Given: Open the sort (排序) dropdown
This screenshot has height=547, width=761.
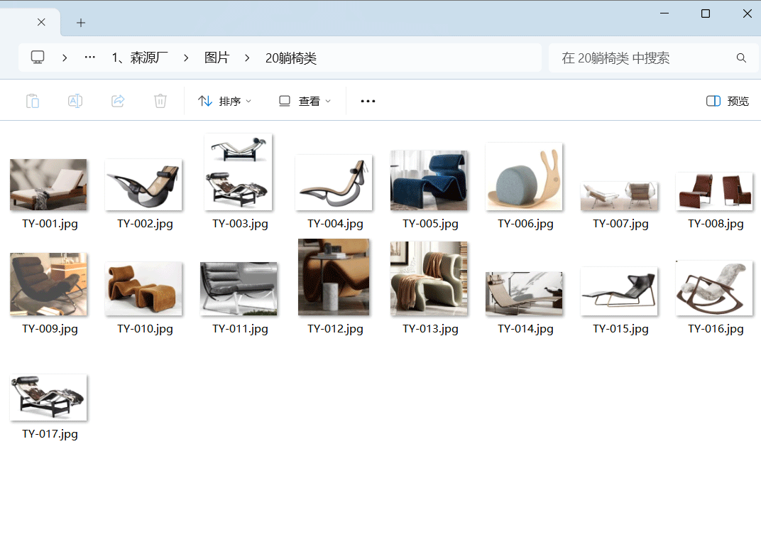Looking at the screenshot, I should tap(225, 101).
